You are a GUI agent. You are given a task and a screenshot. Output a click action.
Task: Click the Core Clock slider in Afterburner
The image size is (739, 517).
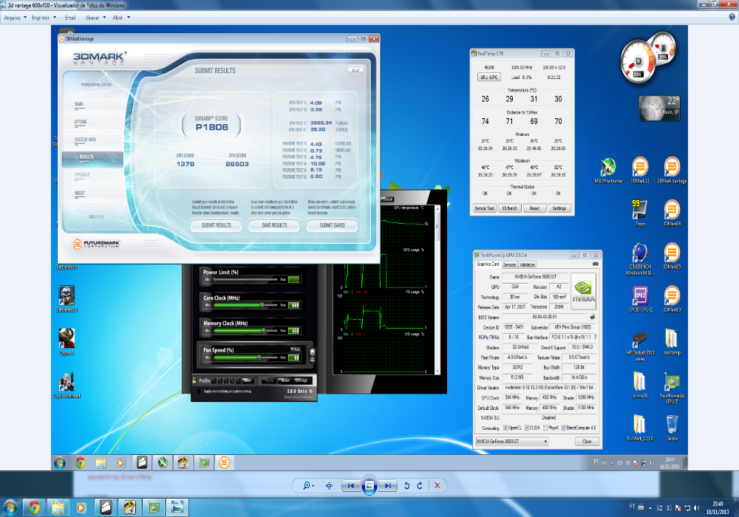(245, 305)
